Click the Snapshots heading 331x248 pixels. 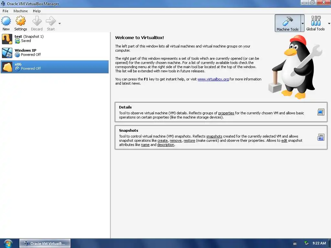tap(128, 130)
